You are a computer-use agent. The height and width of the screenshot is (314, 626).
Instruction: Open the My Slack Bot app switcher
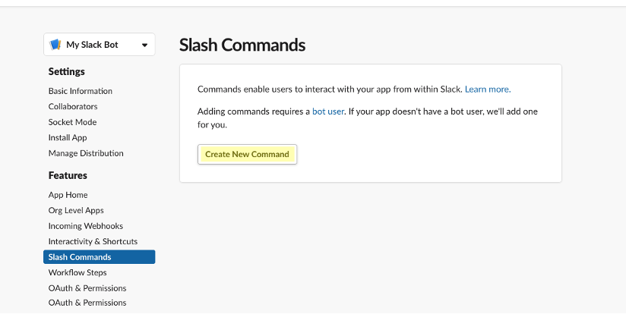point(100,45)
